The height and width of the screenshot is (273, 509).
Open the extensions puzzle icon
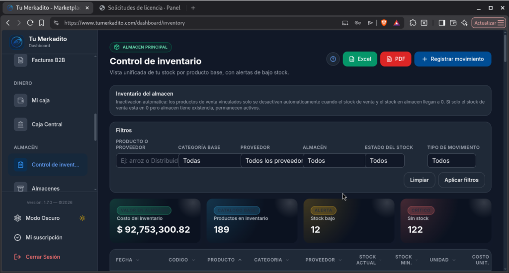point(413,23)
